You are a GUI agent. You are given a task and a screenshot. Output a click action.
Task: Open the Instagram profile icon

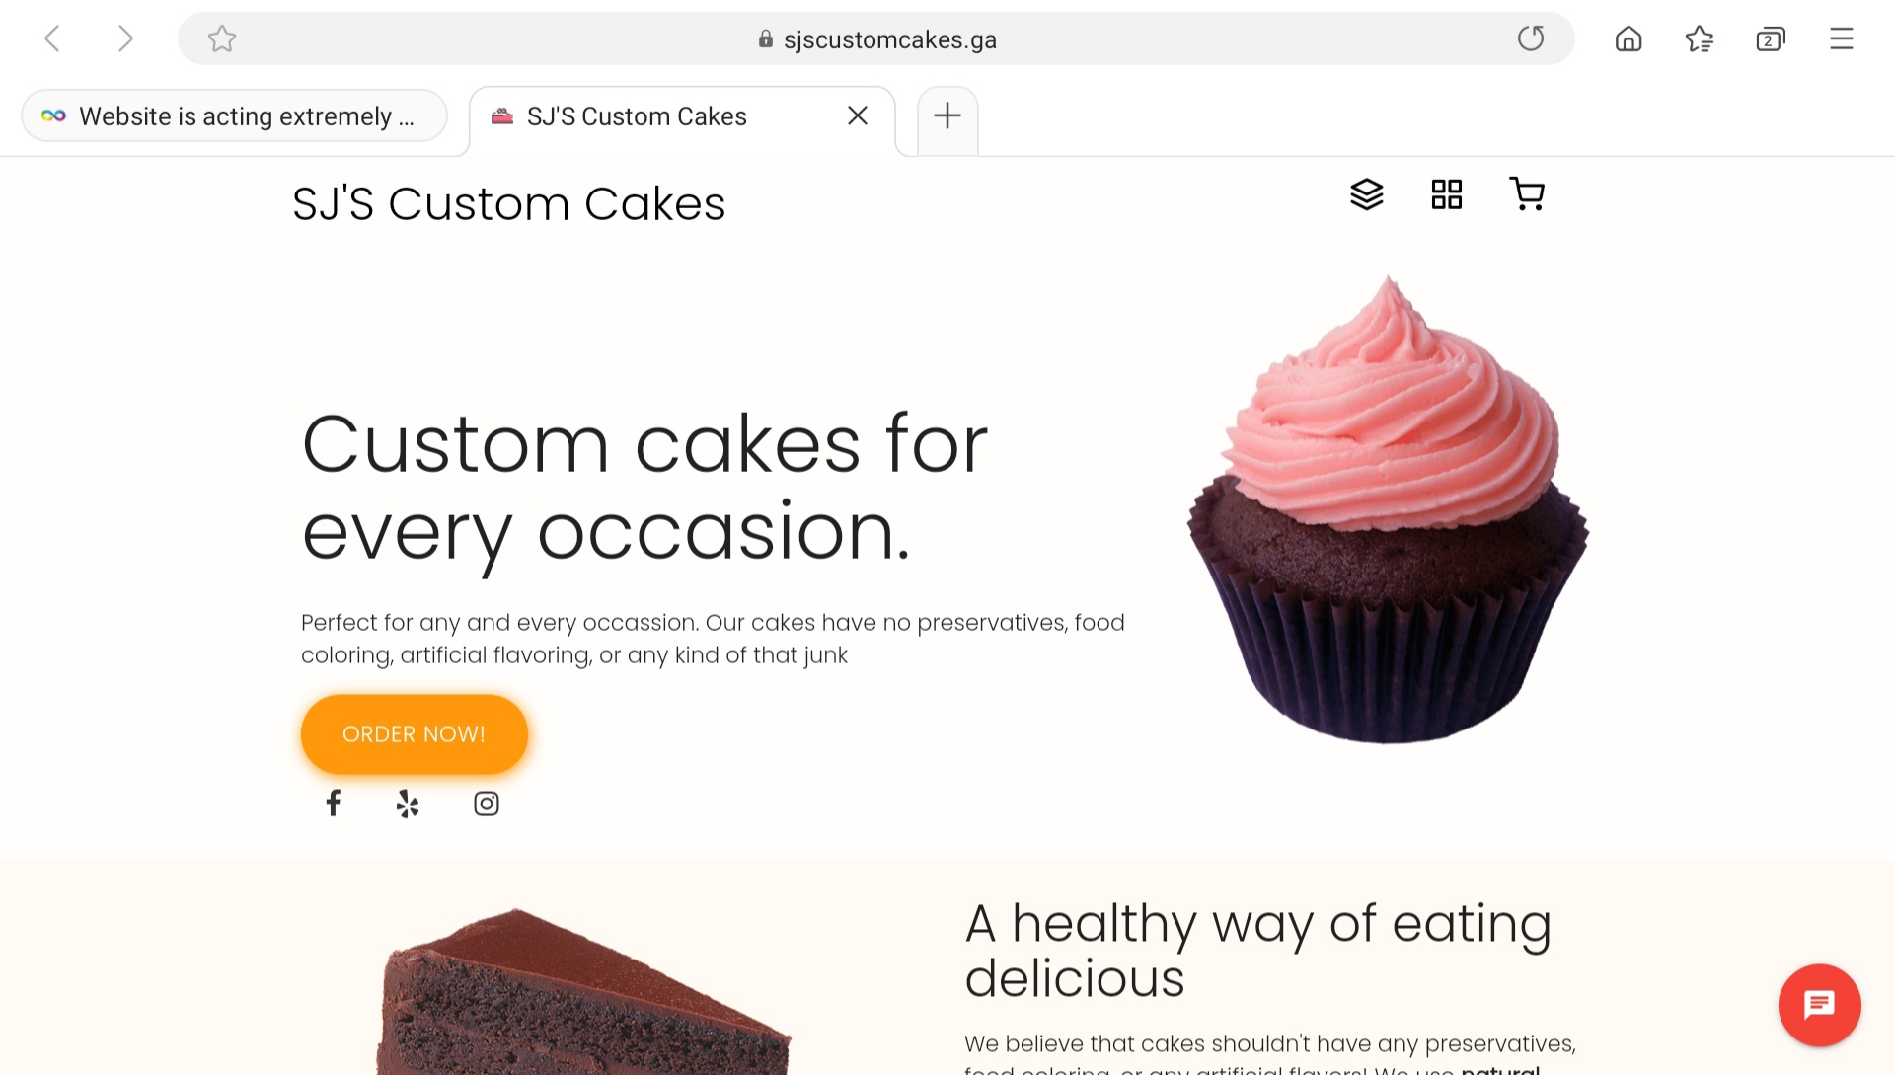click(x=487, y=804)
